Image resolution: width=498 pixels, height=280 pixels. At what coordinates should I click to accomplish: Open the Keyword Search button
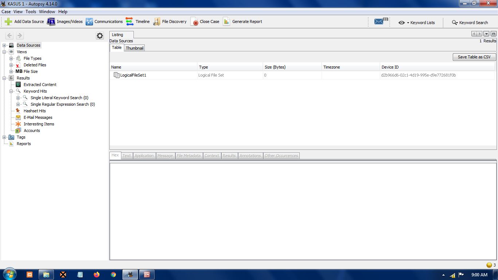[x=470, y=23]
